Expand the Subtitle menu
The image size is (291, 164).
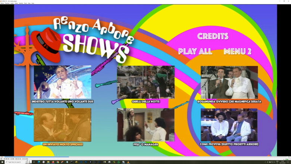click(x=21, y=3)
